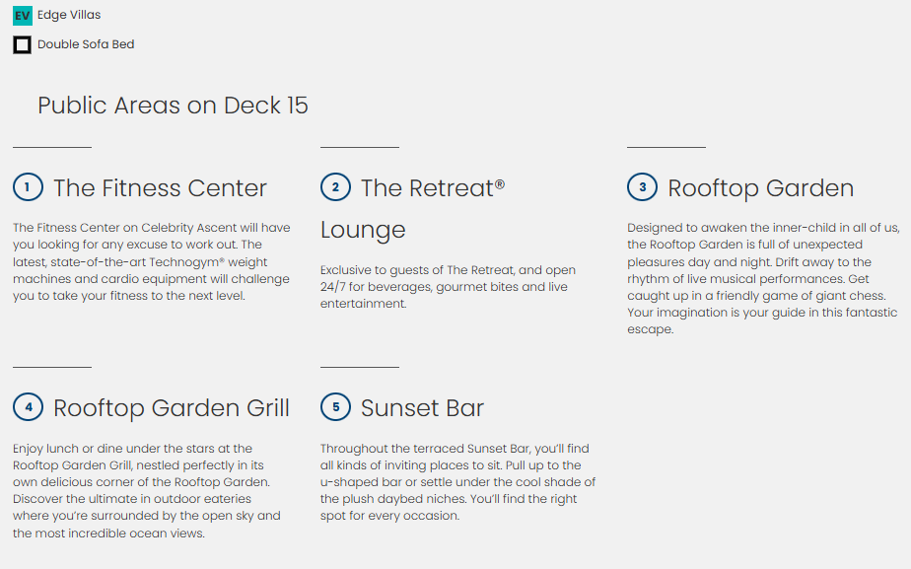The width and height of the screenshot is (911, 569).
Task: Click the teal EV Edge Villas icon
Action: coord(22,16)
